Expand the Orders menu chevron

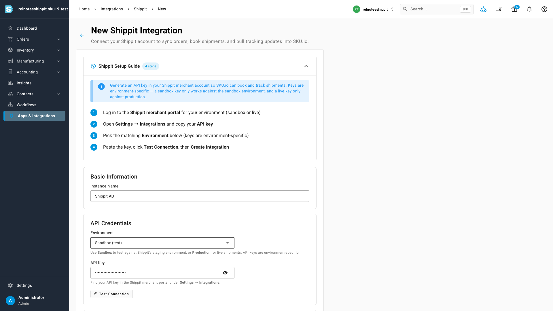pos(59,39)
